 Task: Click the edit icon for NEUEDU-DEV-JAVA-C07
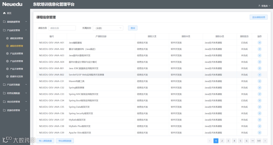click(259, 120)
